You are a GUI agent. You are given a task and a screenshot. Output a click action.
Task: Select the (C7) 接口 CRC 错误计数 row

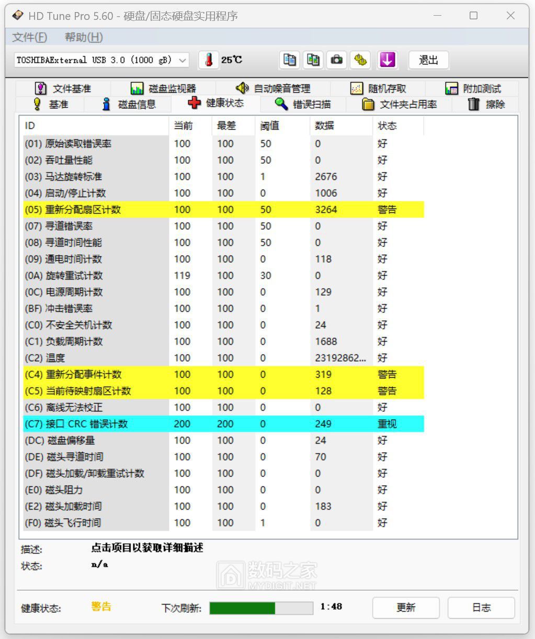(x=223, y=424)
